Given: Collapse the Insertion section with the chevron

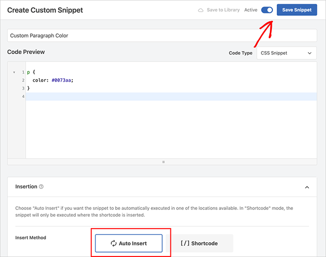Looking at the screenshot, I should click(x=307, y=187).
